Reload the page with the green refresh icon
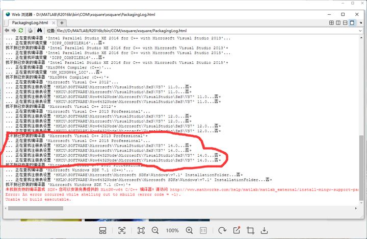This screenshot has height=239, width=367. pyautogui.click(x=21, y=31)
